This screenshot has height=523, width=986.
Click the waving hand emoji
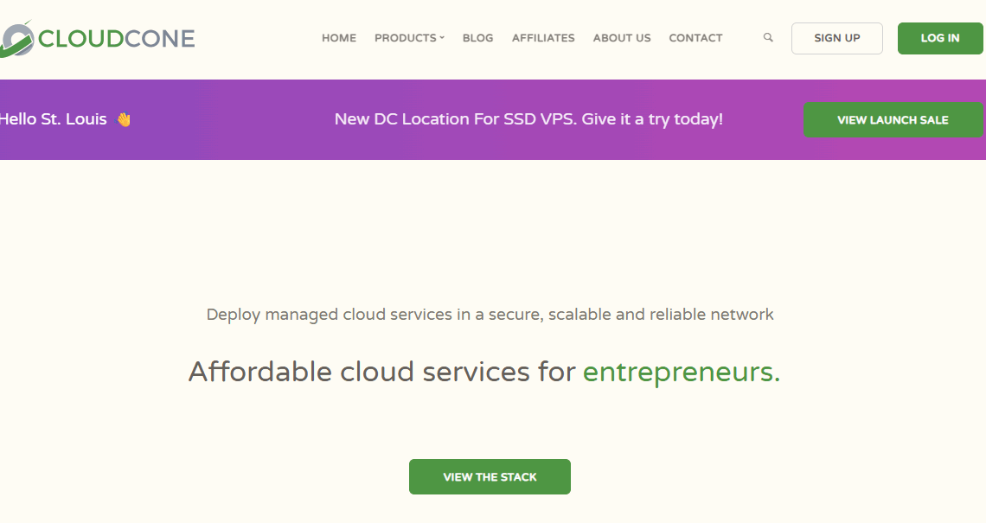124,119
